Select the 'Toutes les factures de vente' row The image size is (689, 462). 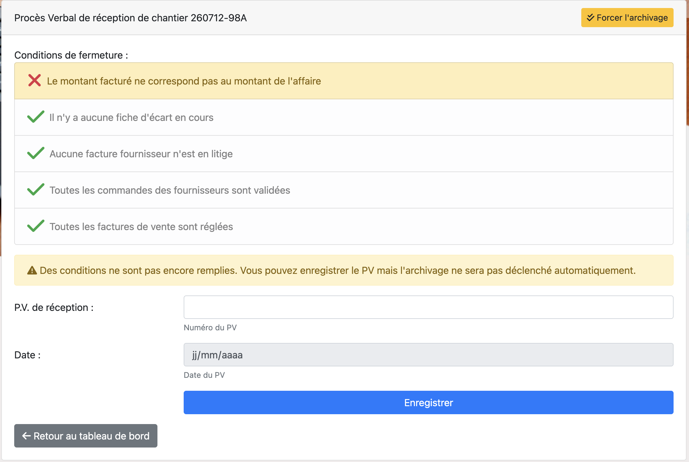point(343,226)
